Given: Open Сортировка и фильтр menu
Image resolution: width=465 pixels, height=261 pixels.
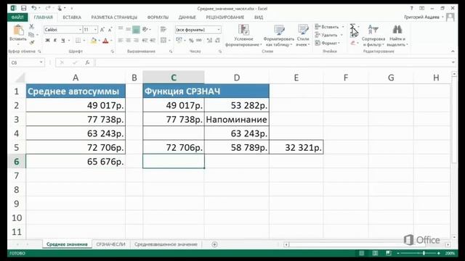Looking at the screenshot, I should point(373,36).
